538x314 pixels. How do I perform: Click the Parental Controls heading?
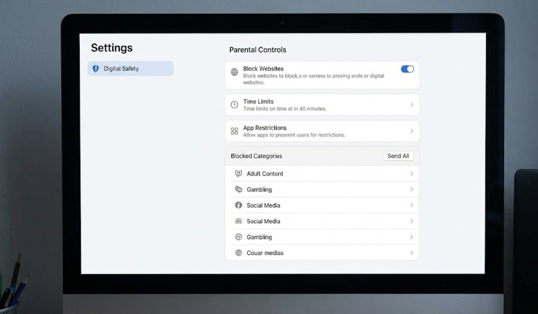tap(257, 50)
